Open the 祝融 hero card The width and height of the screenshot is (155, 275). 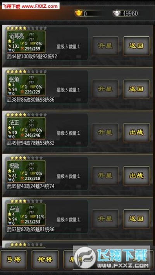[26, 171]
